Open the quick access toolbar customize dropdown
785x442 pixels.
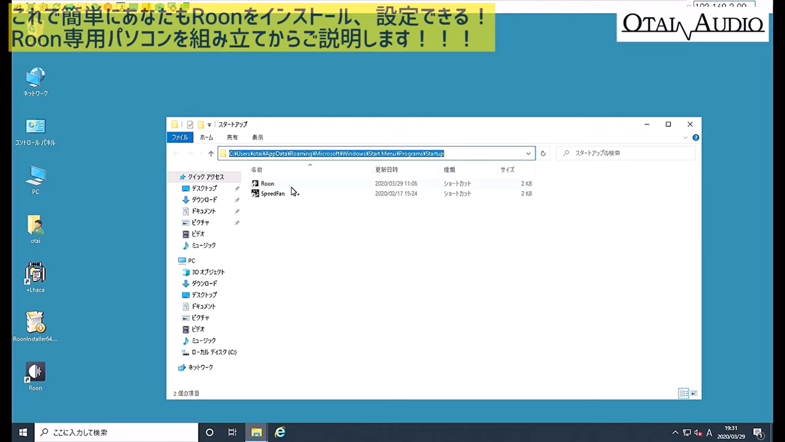coord(209,125)
